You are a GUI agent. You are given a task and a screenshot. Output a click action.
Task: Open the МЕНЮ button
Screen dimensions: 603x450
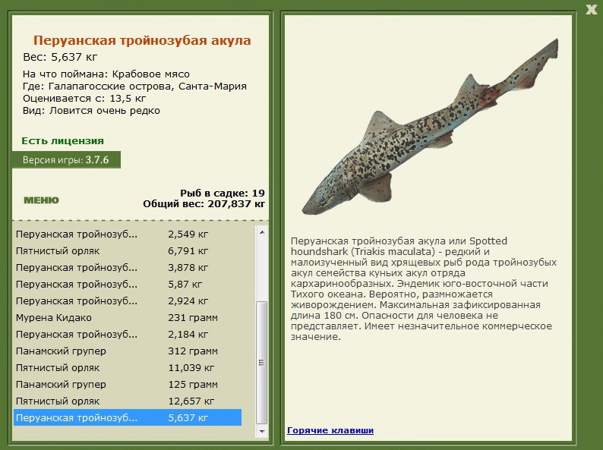tap(42, 200)
